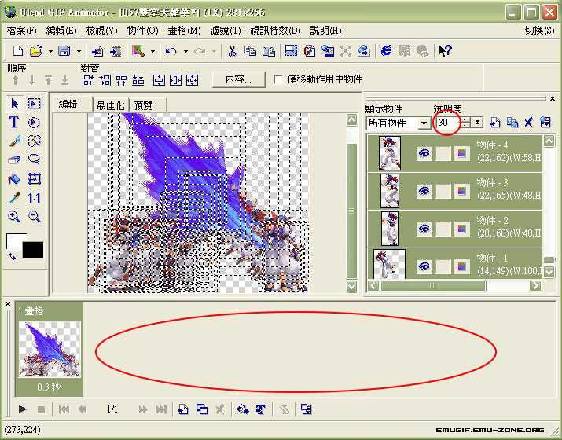The width and height of the screenshot is (562, 440).
Task: Click the Center in frame align icon
Action: click(192, 80)
